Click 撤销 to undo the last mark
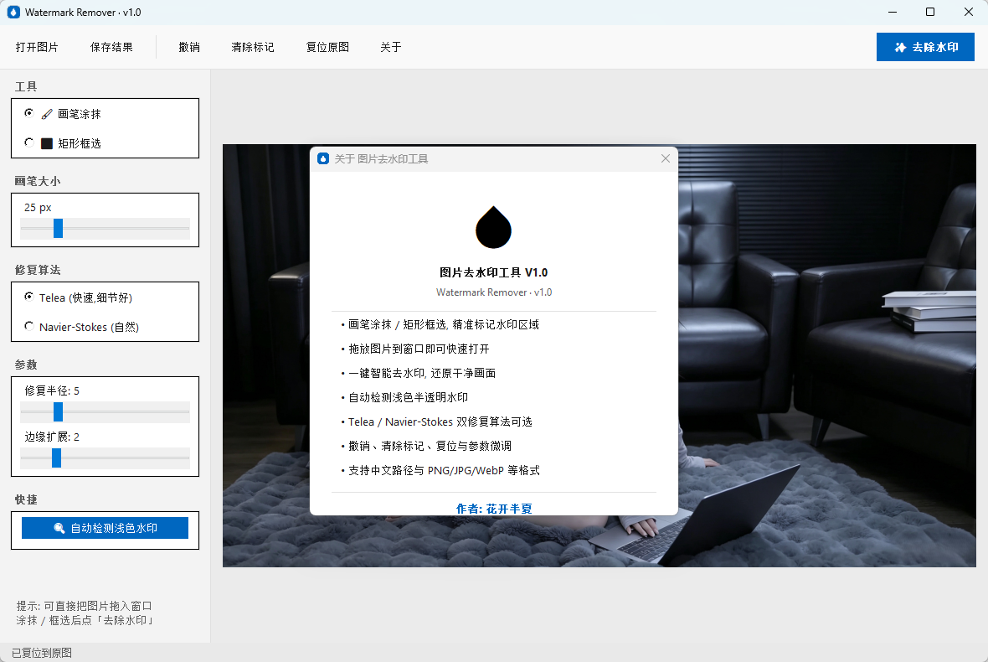988x662 pixels. tap(189, 47)
